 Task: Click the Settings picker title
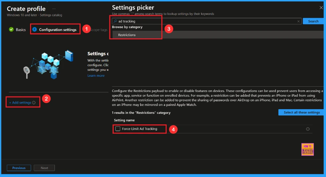point(133,8)
